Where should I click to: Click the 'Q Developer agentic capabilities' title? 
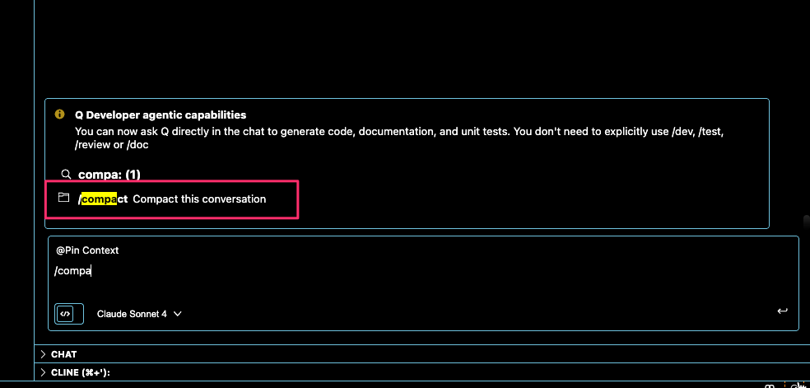pos(161,115)
